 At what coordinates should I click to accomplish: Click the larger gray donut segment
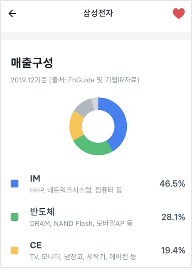tap(85, 106)
